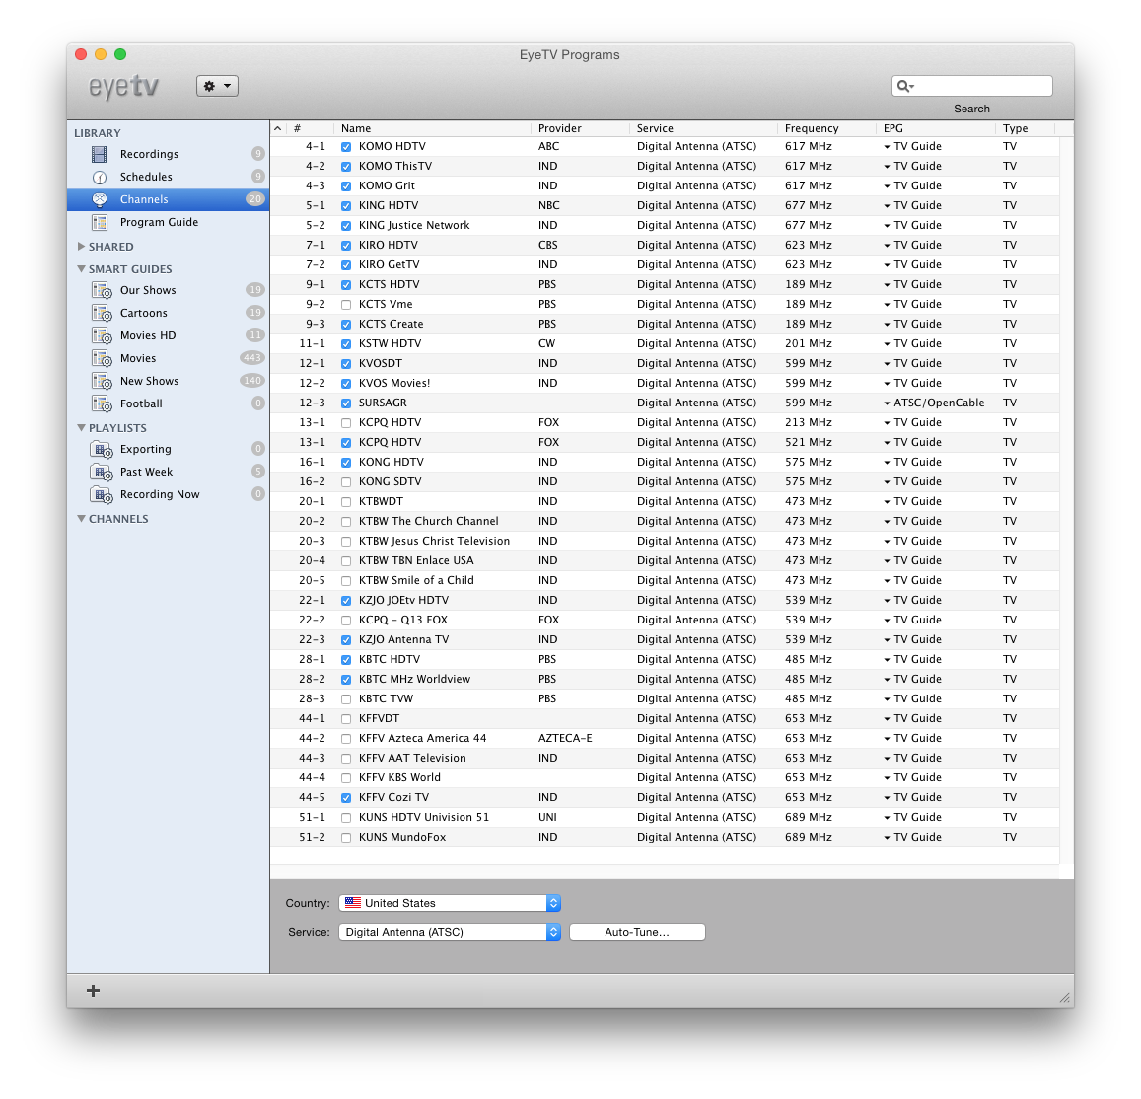
Task: Click the window resize grip corner
Action: pos(1065,997)
